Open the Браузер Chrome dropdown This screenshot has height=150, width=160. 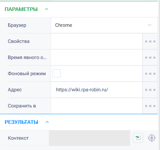[x=104, y=25]
